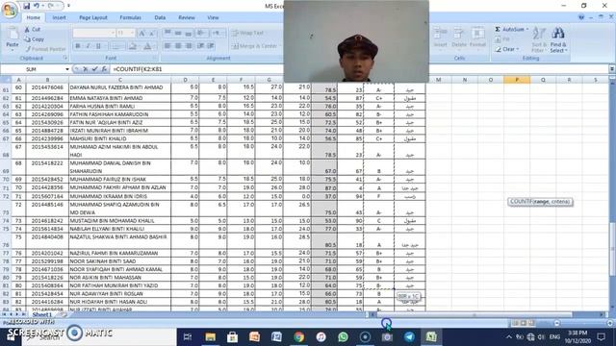Open the Delete cells menu
Screen dimensions: 616x346
[x=458, y=38]
